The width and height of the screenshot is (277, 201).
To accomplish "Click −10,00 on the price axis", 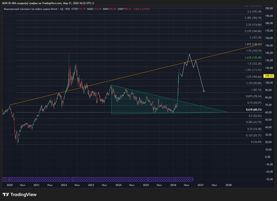I will (x=269, y=164).
